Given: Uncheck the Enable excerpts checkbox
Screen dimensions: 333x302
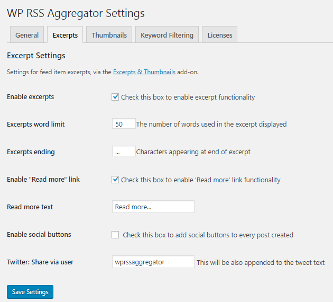Looking at the screenshot, I should (115, 97).
